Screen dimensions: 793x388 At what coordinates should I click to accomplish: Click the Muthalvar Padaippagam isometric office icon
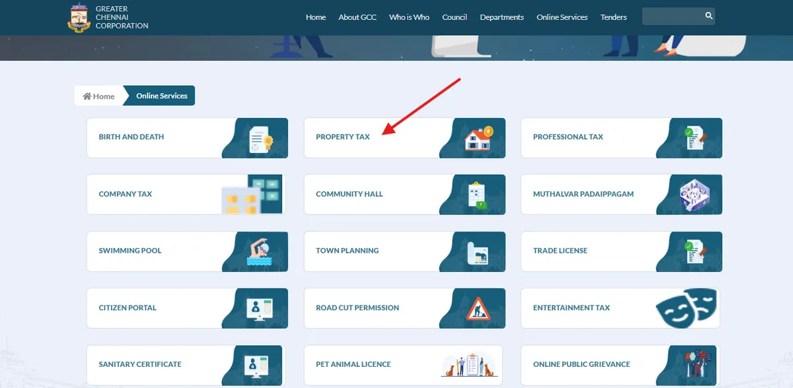694,195
